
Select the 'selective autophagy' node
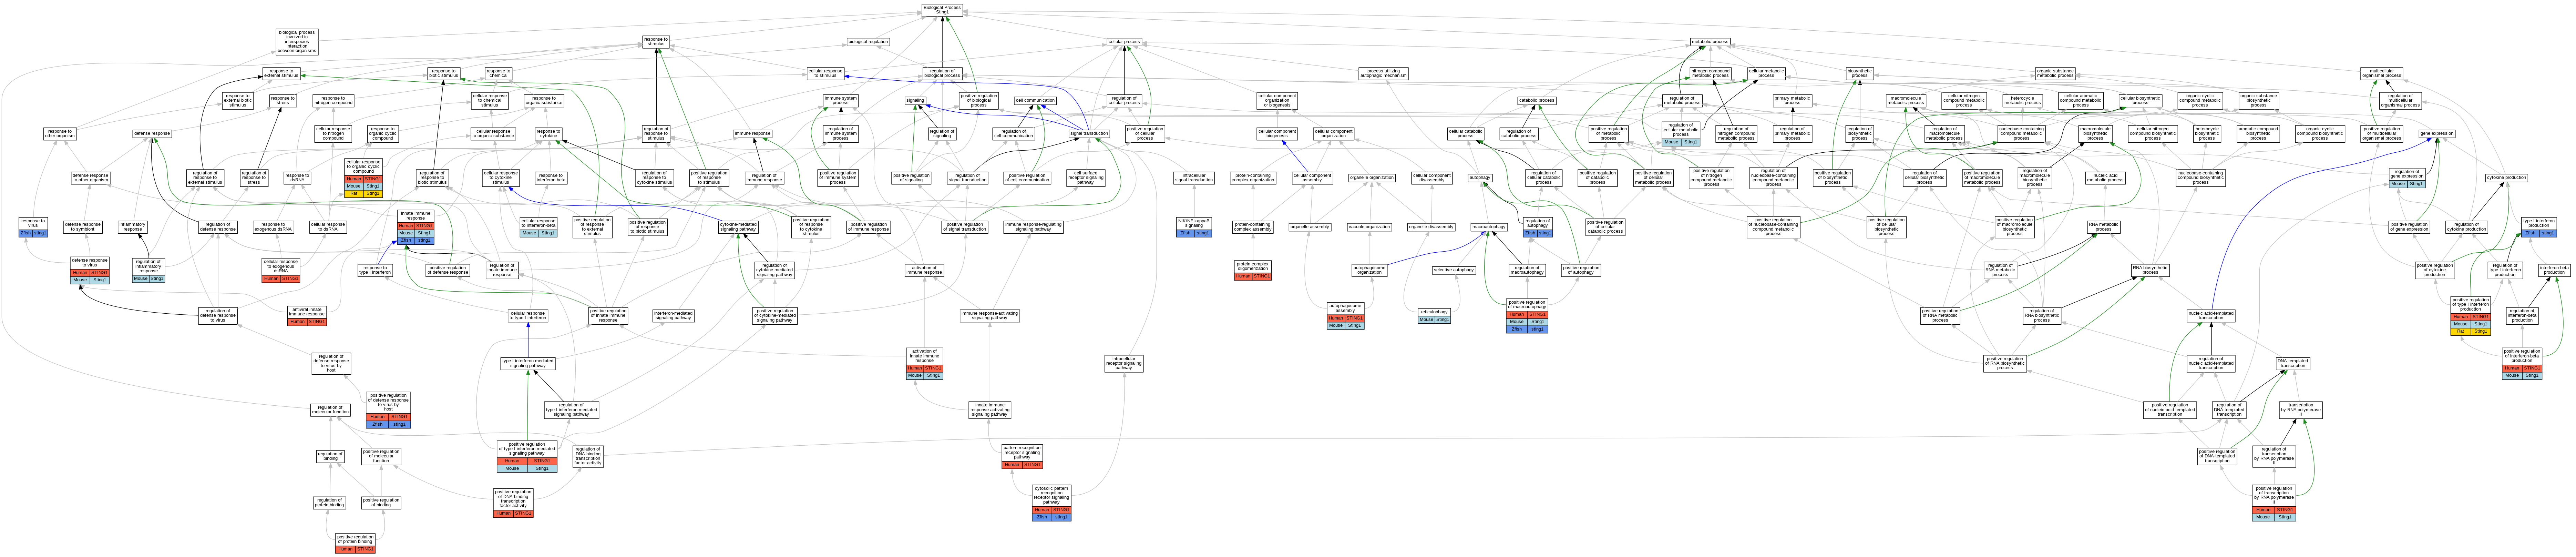tap(1454, 270)
